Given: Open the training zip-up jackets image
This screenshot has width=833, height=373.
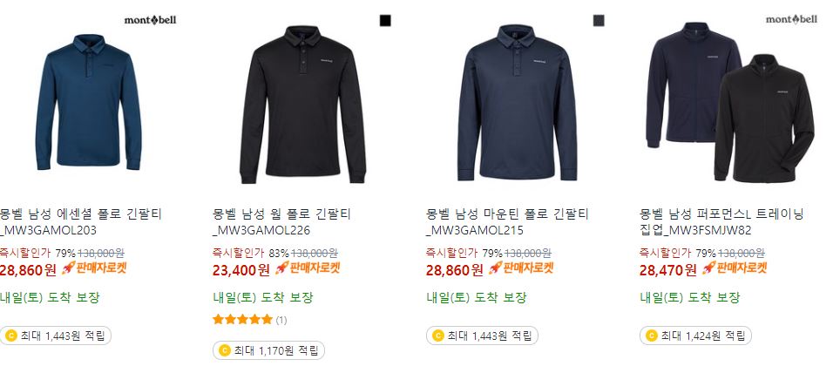Looking at the screenshot, I should click(x=730, y=102).
